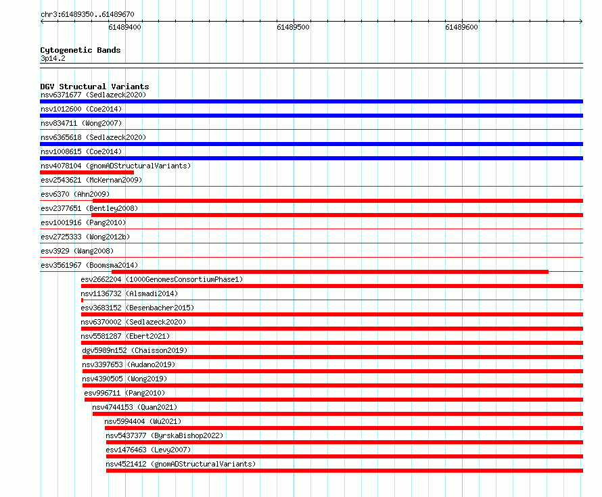Click the blue bar under nsv6365618
The width and height of the screenshot is (602, 497).
point(311,144)
